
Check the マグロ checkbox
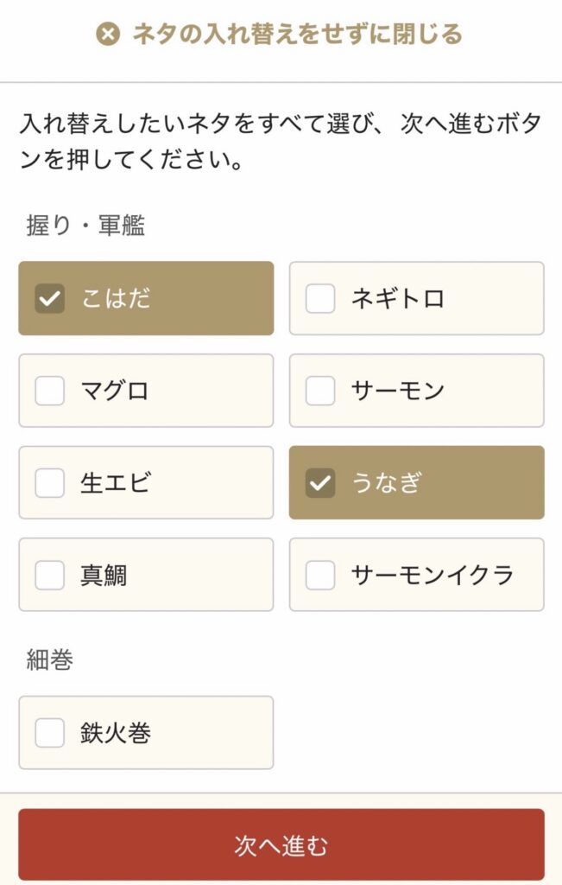(49, 391)
